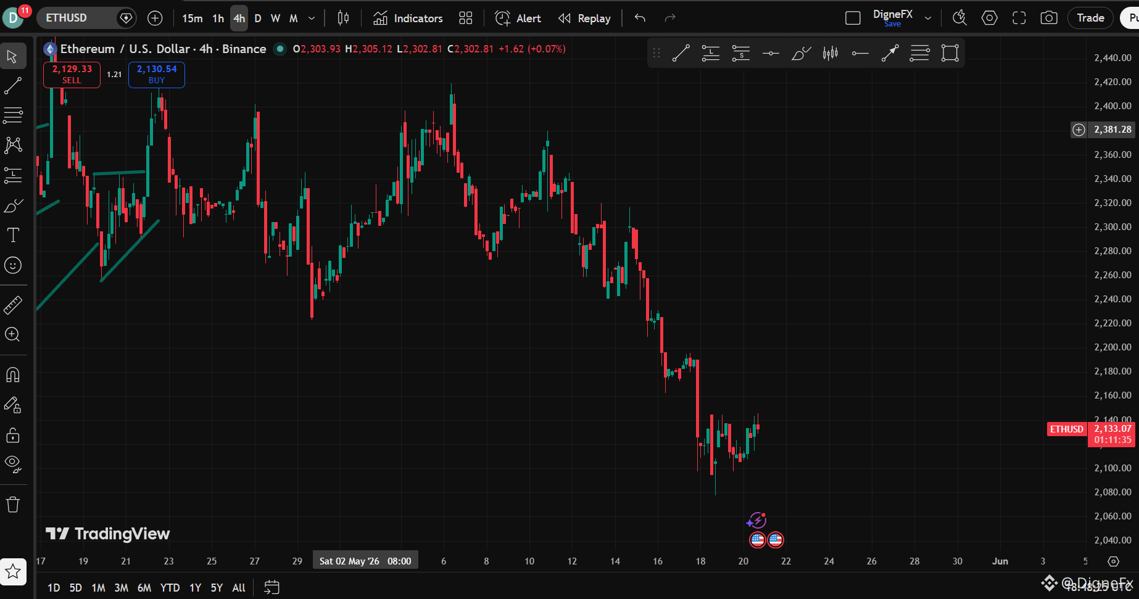Image resolution: width=1139 pixels, height=599 pixels.
Task: Click the 2,130.54 BUY button
Action: (x=157, y=75)
